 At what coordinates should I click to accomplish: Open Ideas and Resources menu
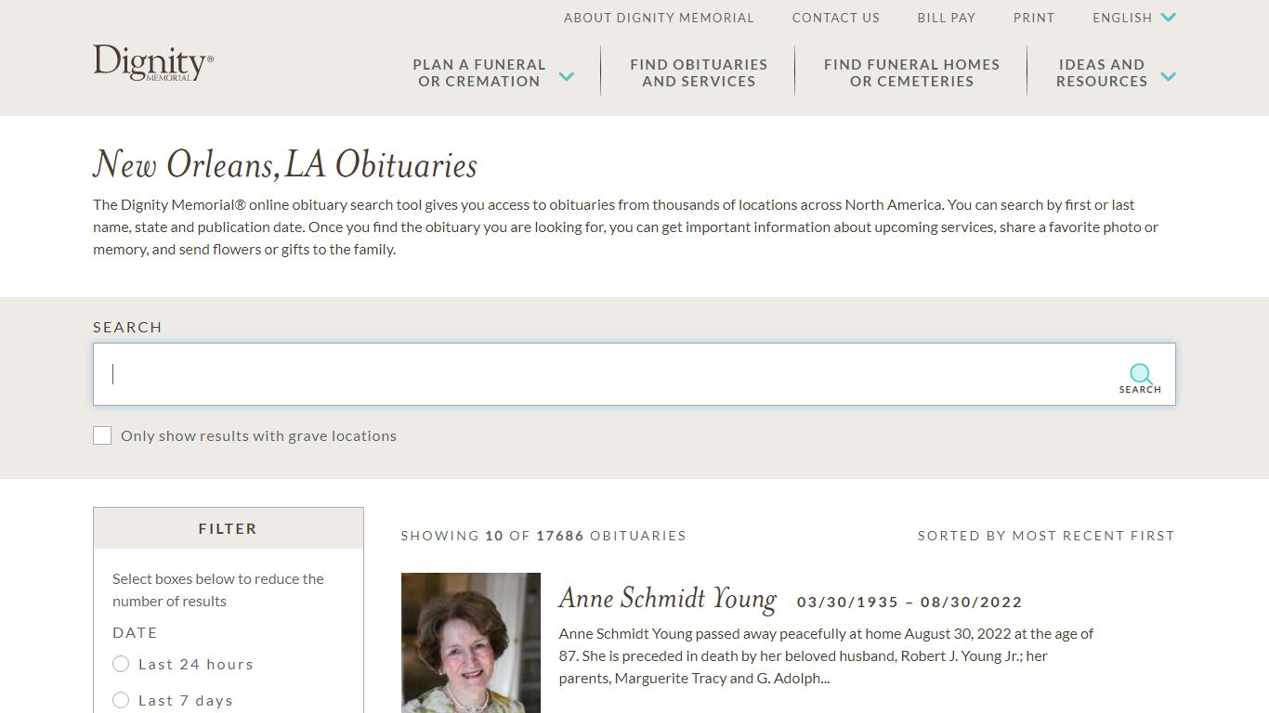1102,72
